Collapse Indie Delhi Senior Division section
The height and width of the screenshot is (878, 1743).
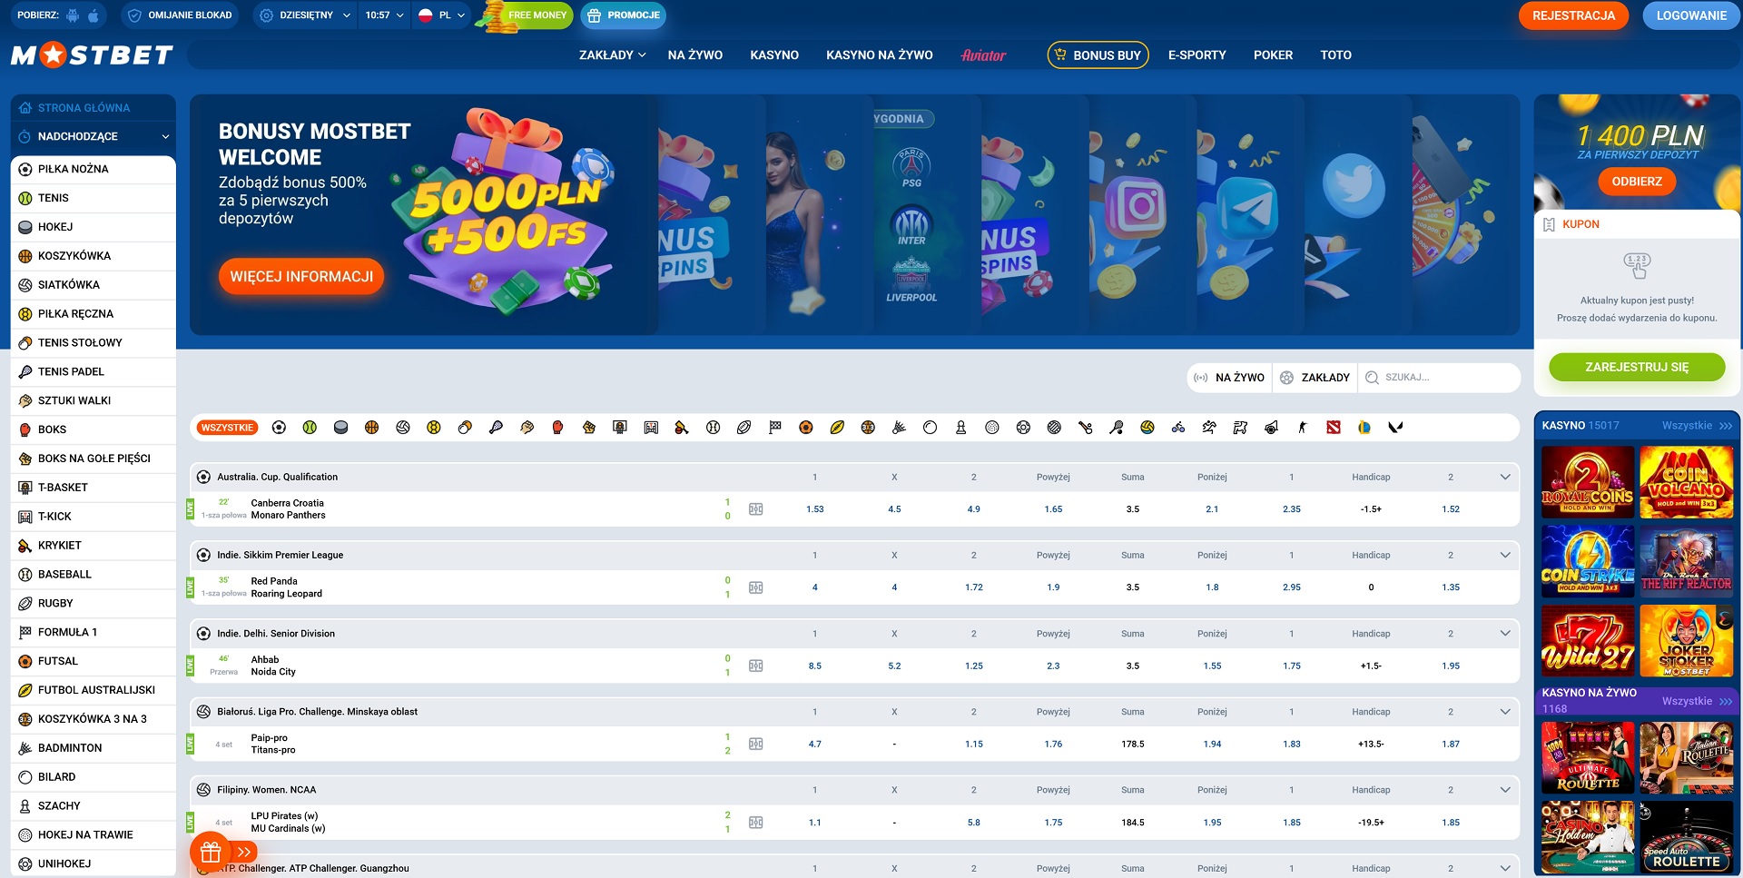coord(1505,634)
